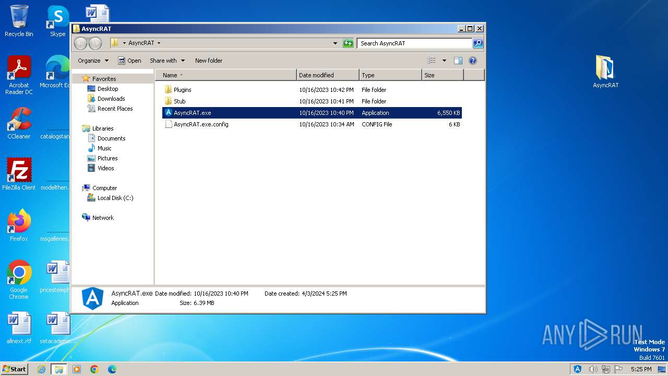Select allnext.rtf document on desktop
668x376 pixels.
[x=19, y=328]
